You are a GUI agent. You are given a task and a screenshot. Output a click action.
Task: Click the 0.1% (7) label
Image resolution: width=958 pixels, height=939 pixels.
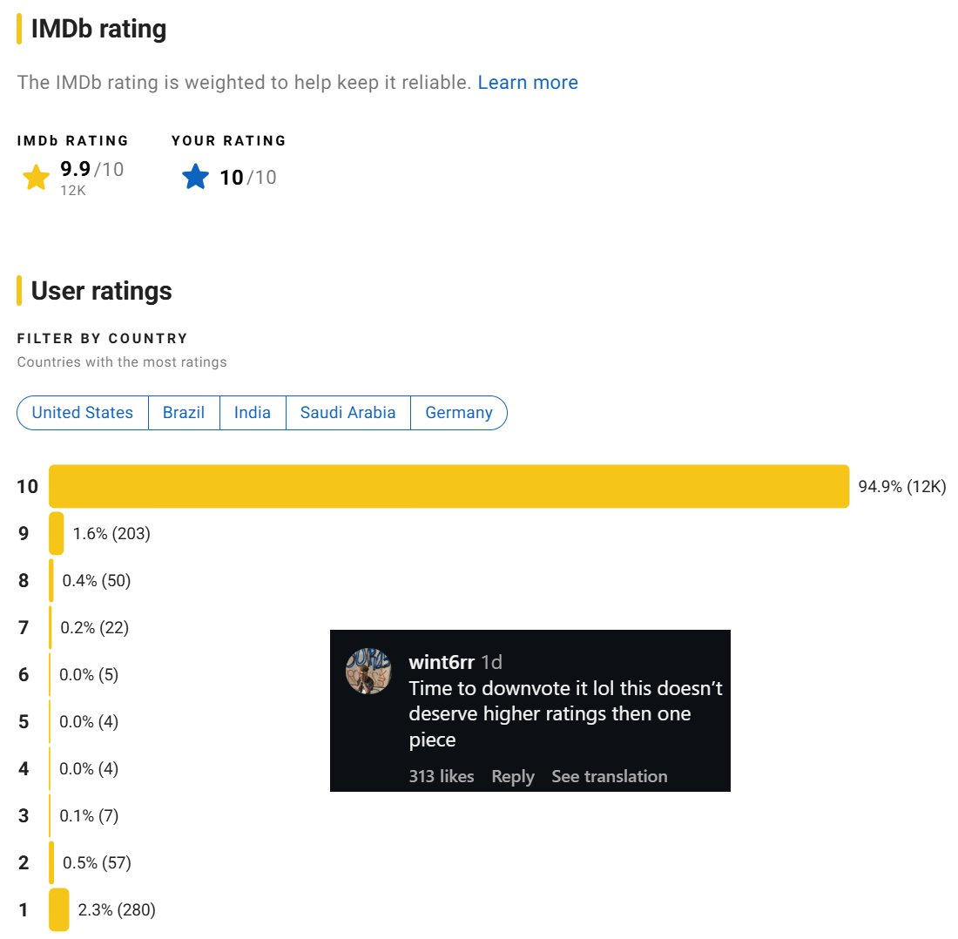tap(89, 815)
